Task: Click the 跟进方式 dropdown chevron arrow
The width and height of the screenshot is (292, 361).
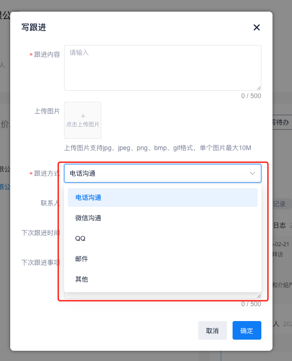Action: pos(253,173)
